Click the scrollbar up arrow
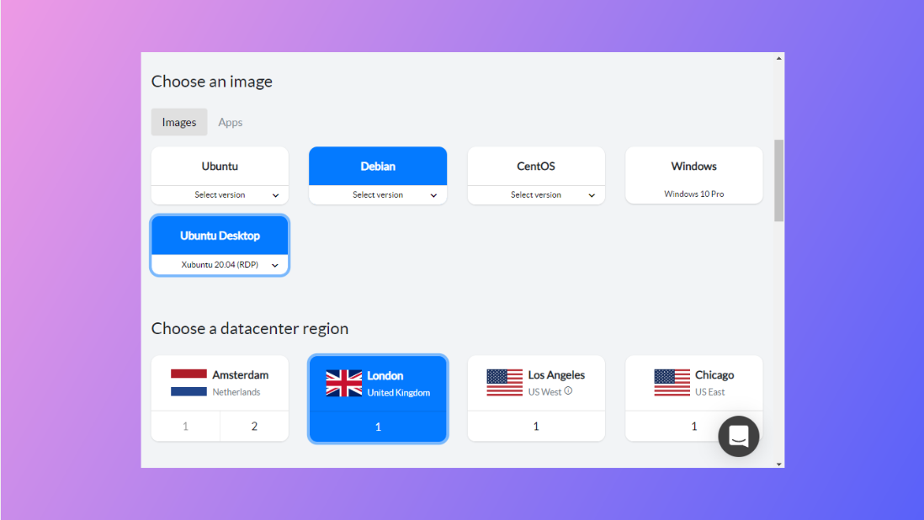 tap(778, 59)
